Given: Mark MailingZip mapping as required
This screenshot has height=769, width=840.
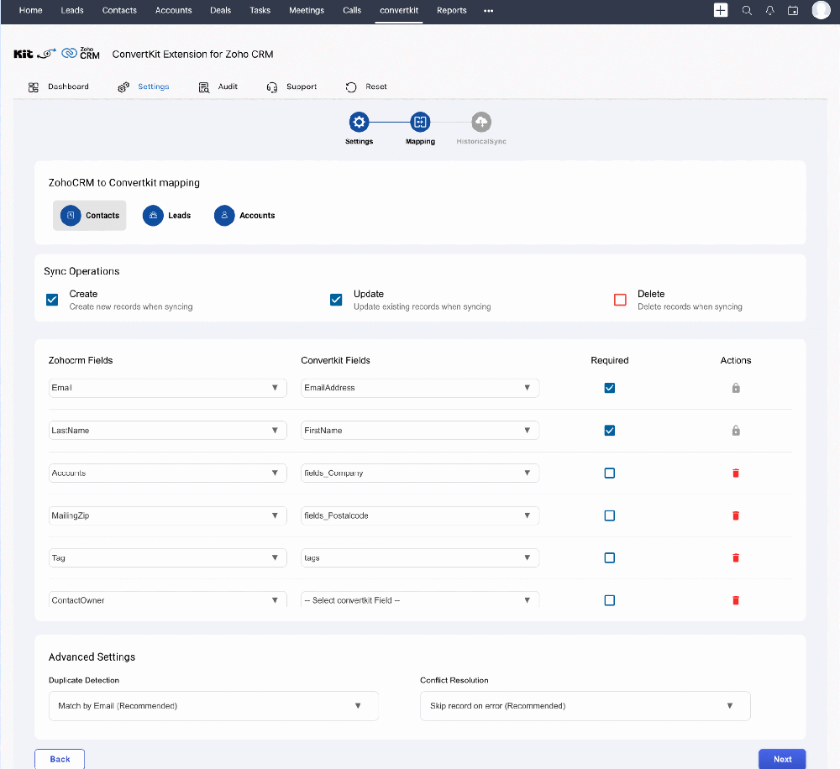Looking at the screenshot, I should [x=609, y=515].
